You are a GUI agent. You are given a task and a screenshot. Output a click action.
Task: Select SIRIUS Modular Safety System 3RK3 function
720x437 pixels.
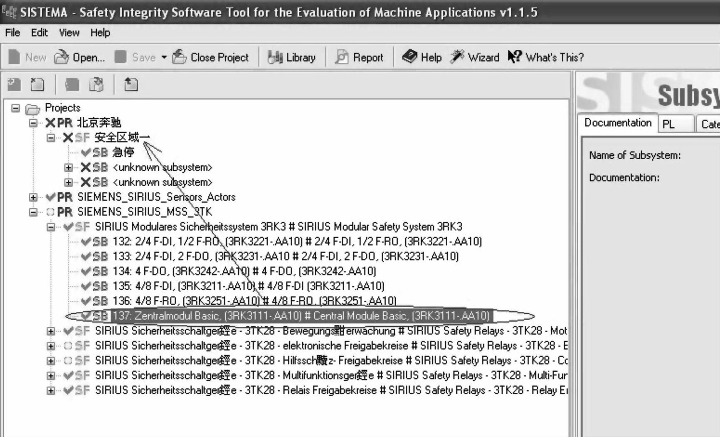279,227
